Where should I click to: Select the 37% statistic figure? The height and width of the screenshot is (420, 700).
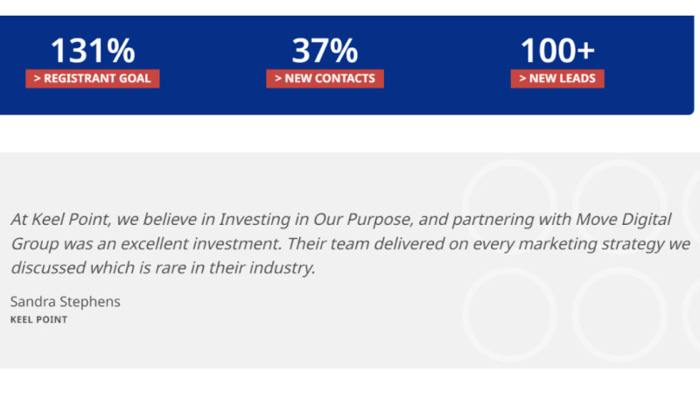(x=325, y=51)
